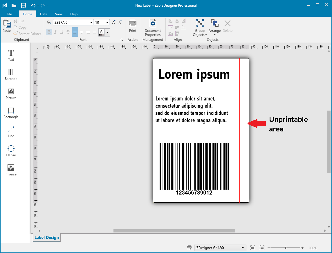The height and width of the screenshot is (253, 332).
Task: Toggle underline formatting
Action: [62, 32]
